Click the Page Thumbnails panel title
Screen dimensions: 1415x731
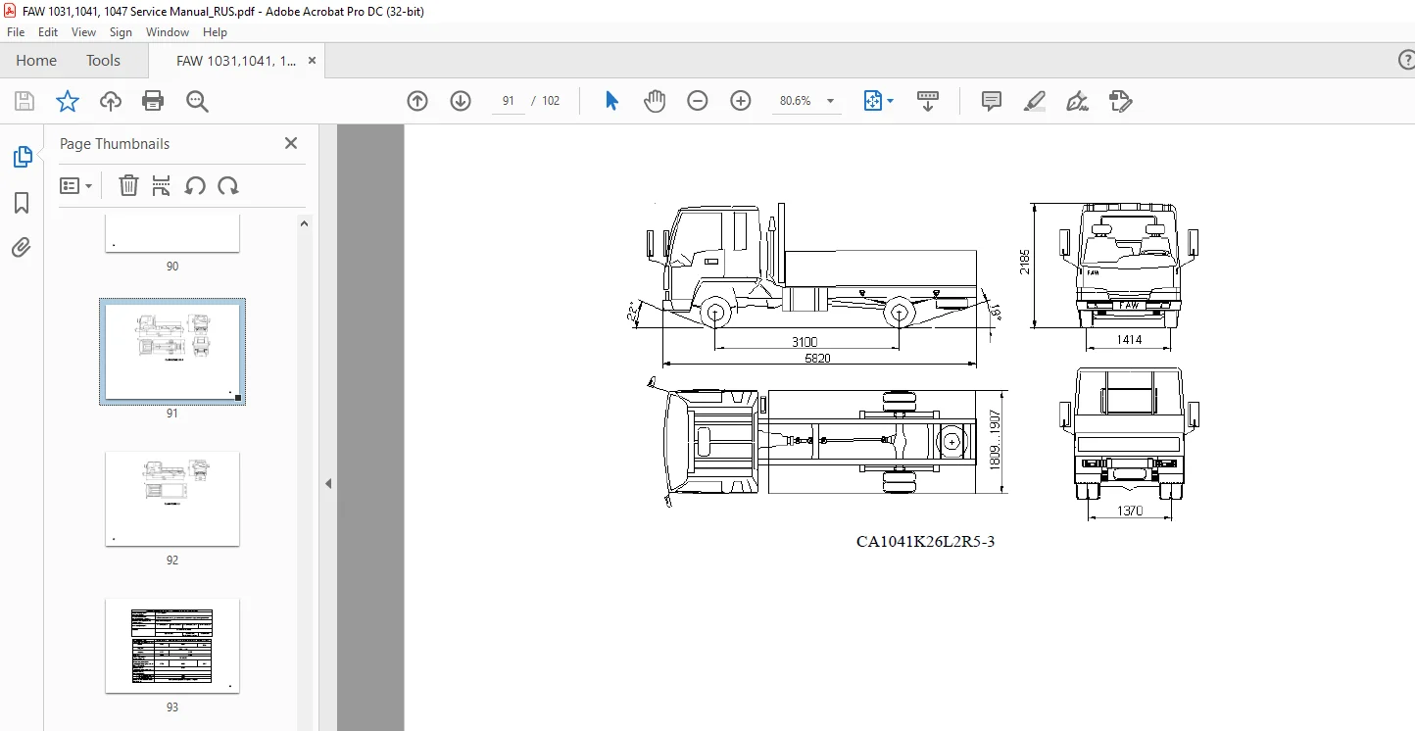[115, 143]
